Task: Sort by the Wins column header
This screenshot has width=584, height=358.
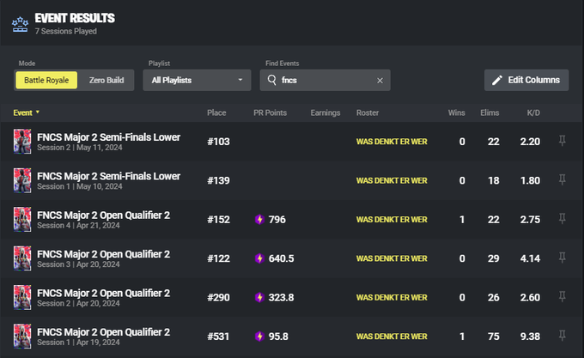Action: [456, 112]
